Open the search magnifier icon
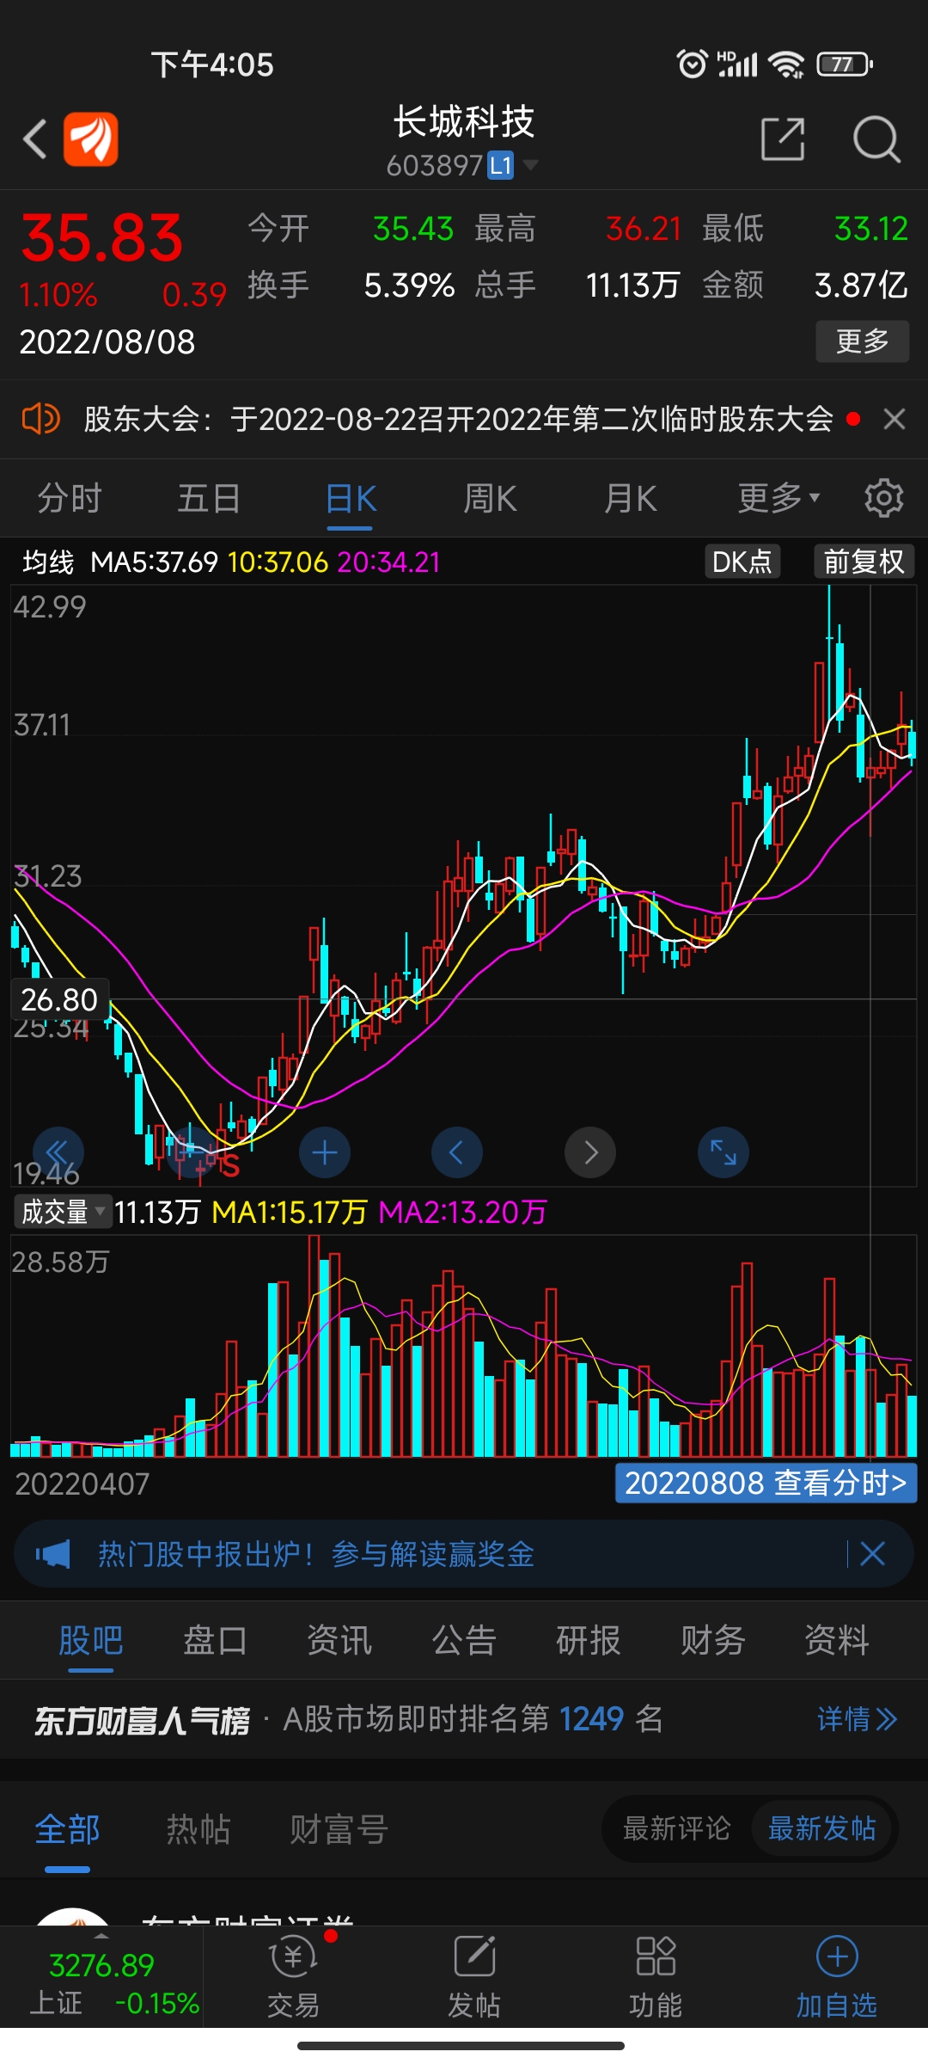The image size is (928, 2064). pyautogui.click(x=876, y=139)
